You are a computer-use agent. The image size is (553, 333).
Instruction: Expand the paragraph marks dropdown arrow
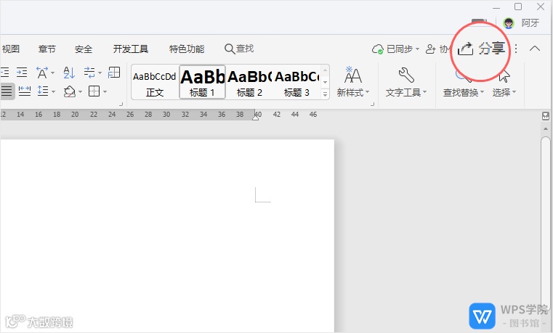(x=100, y=73)
